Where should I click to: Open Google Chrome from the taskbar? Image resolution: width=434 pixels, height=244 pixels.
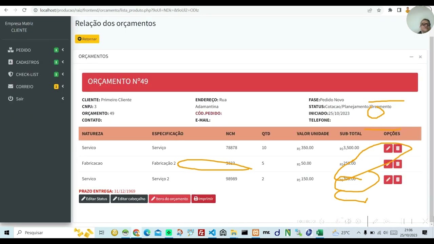136,232
